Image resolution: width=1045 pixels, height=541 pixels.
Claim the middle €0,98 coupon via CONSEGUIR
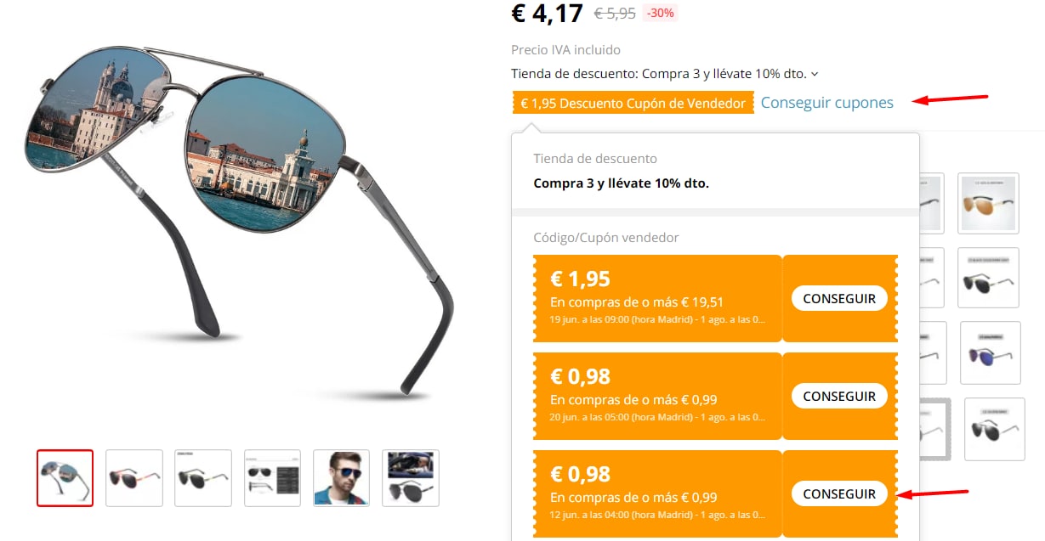[839, 397]
